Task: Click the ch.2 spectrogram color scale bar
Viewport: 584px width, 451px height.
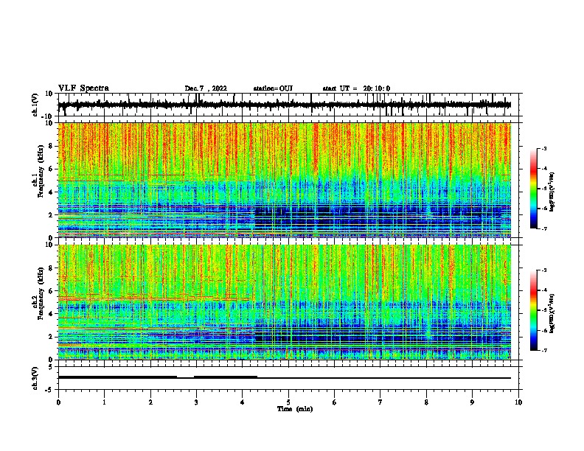Action: coord(534,310)
